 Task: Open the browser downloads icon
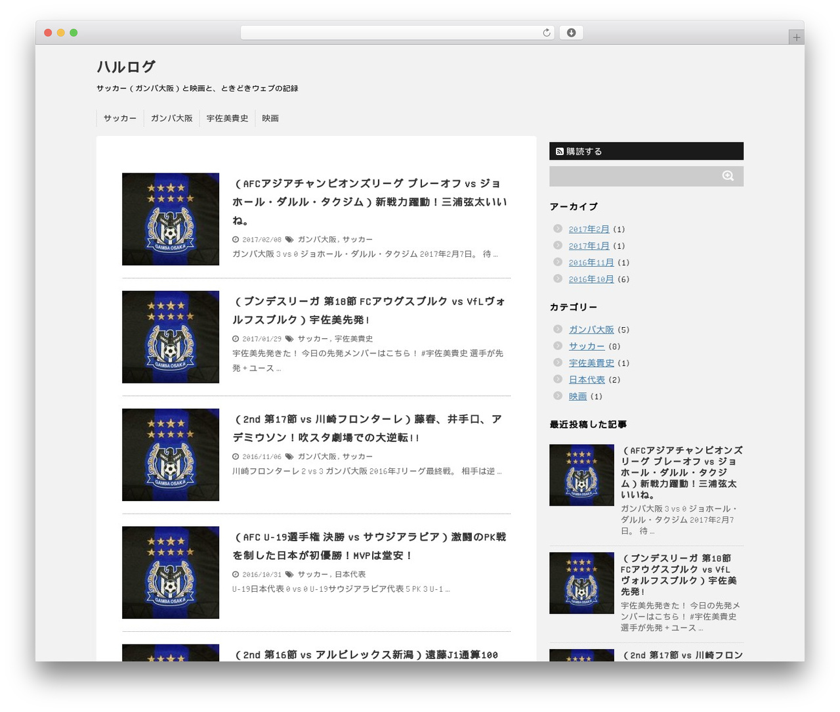[x=571, y=33]
